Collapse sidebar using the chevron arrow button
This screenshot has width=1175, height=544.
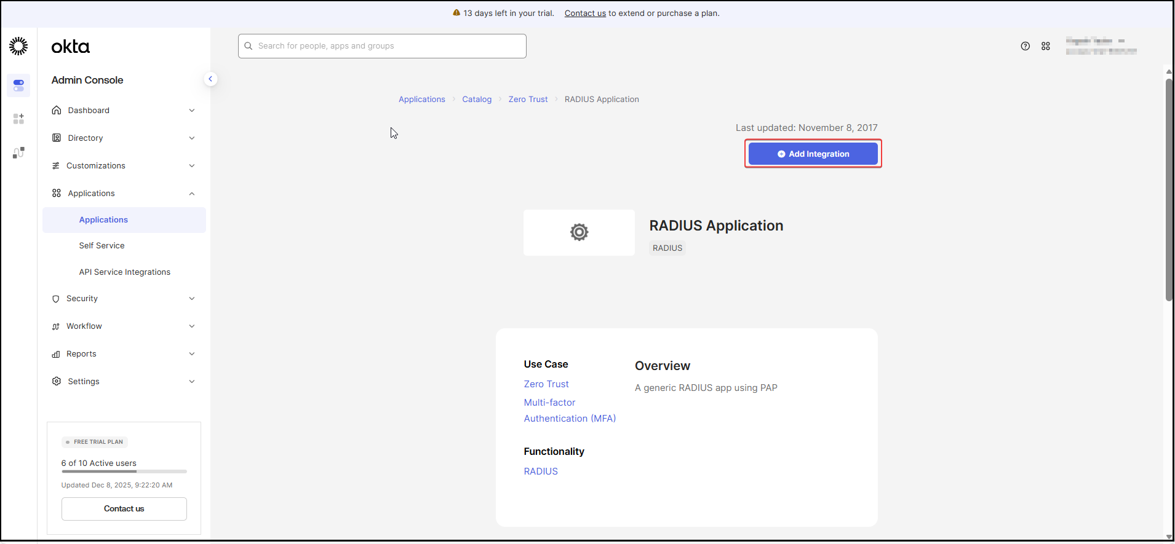210,79
